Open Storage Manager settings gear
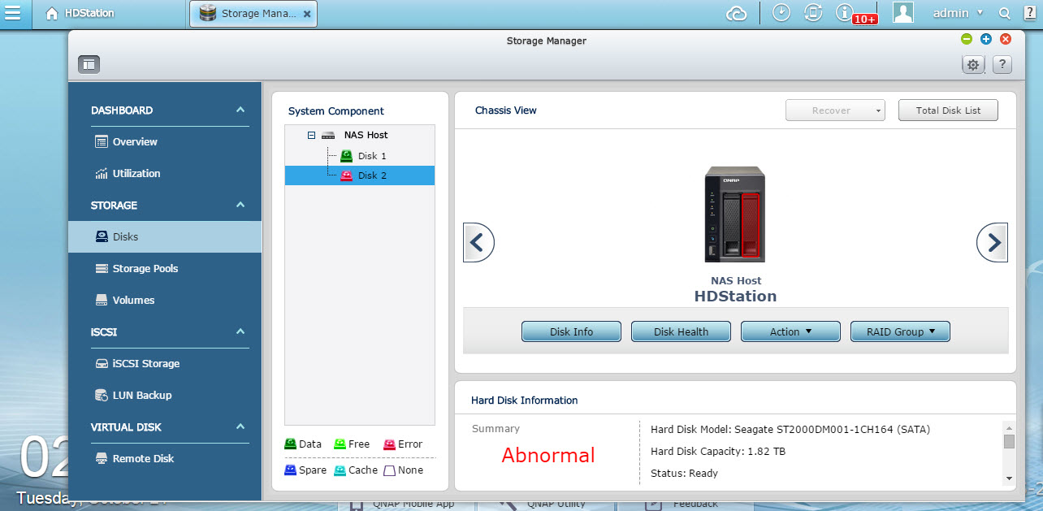This screenshot has height=511, width=1043. [972, 65]
